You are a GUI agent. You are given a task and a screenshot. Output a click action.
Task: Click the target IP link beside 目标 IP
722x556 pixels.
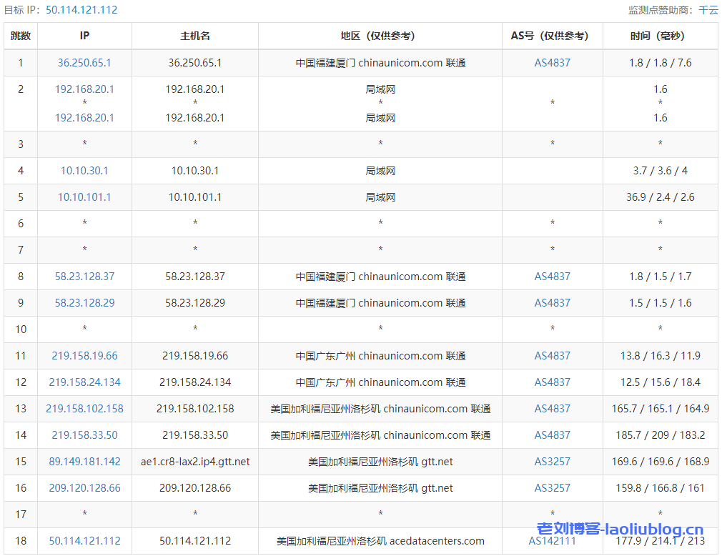(81, 10)
